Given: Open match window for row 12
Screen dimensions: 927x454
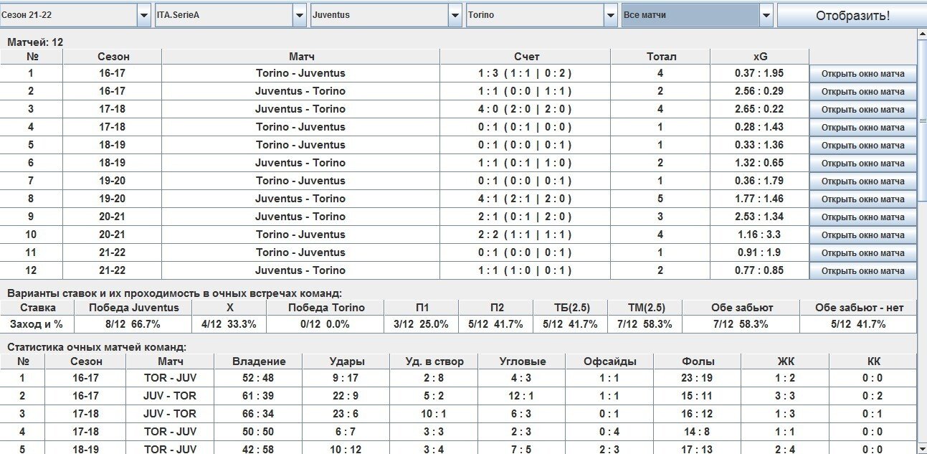Looking at the screenshot, I should click(x=862, y=270).
